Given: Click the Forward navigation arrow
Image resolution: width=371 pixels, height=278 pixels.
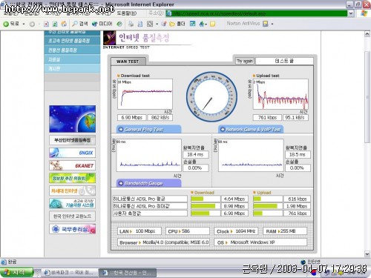Looking at the screenshot, I should click(32, 24).
